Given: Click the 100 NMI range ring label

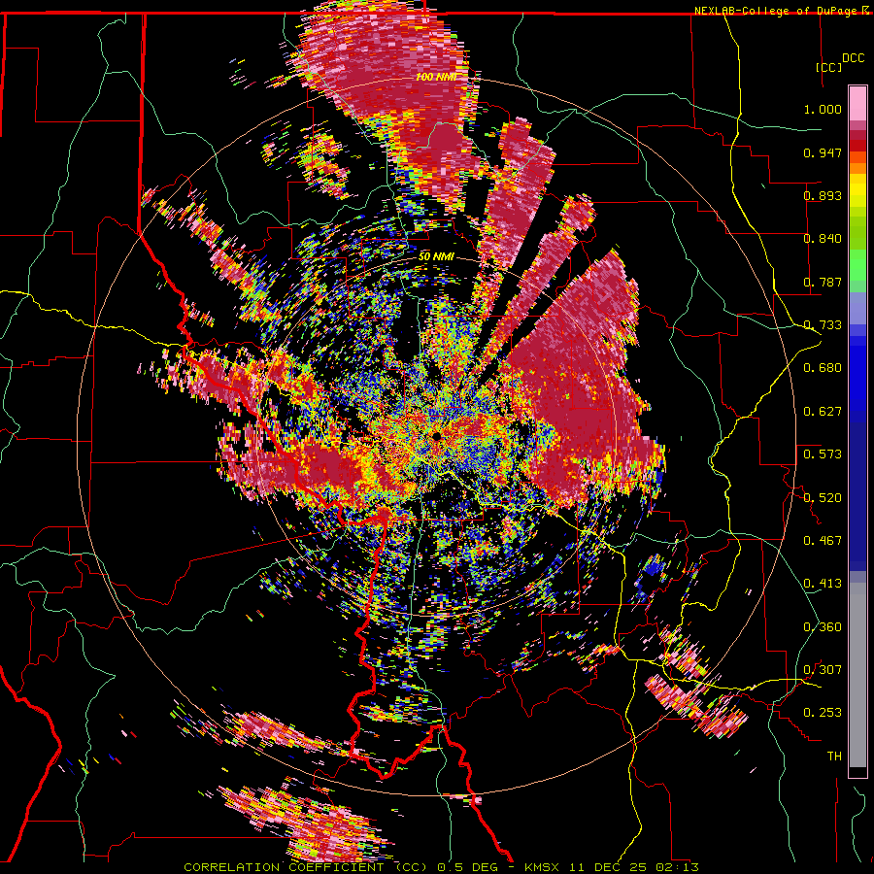Looking at the screenshot, I should [x=436, y=77].
